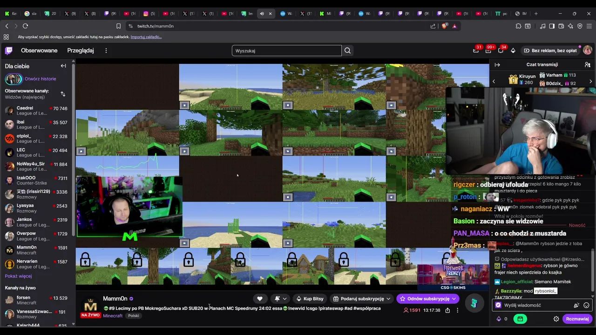This screenshot has width=596, height=335.
Task: Share the stream with share icon
Action: pos(447,310)
